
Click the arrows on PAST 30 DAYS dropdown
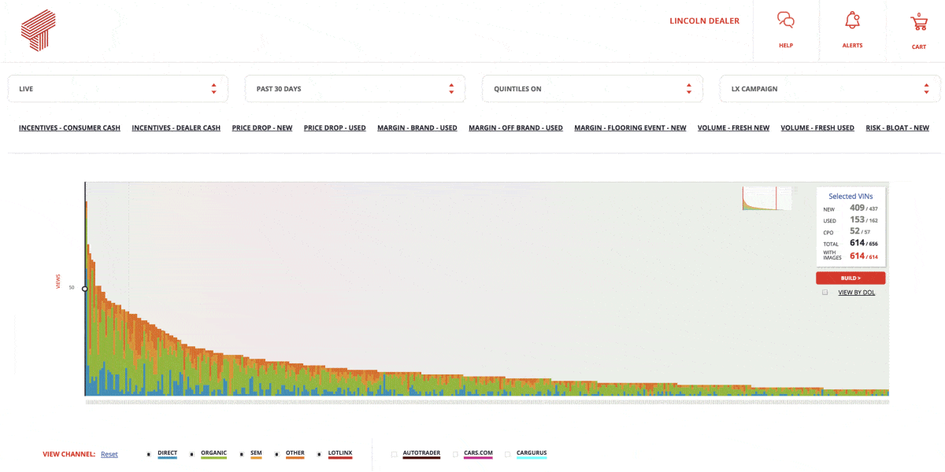(x=451, y=89)
